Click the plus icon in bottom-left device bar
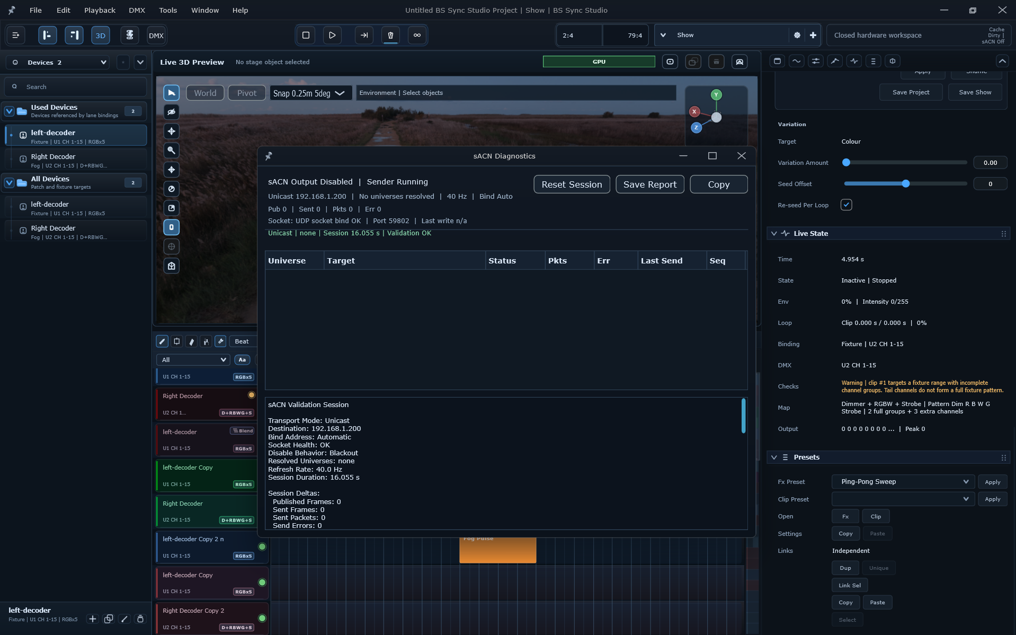Viewport: 1016px width, 635px height. pyautogui.click(x=92, y=619)
